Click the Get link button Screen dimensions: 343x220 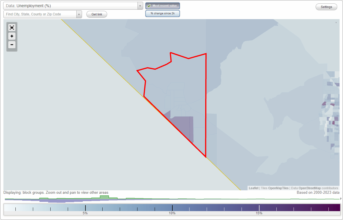click(x=97, y=14)
